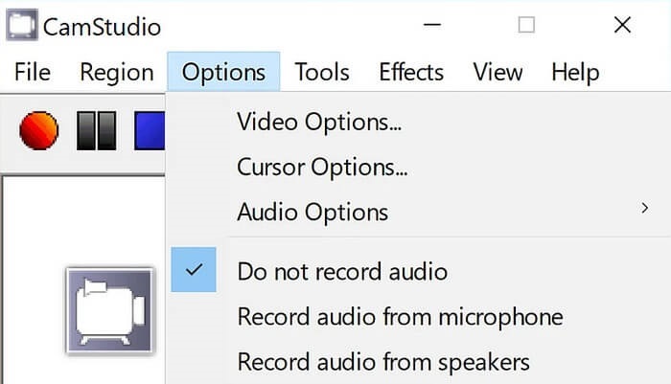Stop recording with the blue square icon
The image size is (671, 384).
point(150,131)
